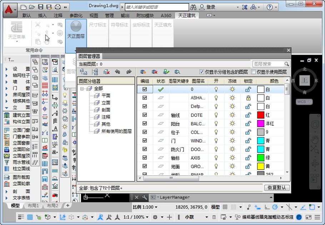Click the set current layer green check icon
The image size is (325, 225).
coord(166,72)
